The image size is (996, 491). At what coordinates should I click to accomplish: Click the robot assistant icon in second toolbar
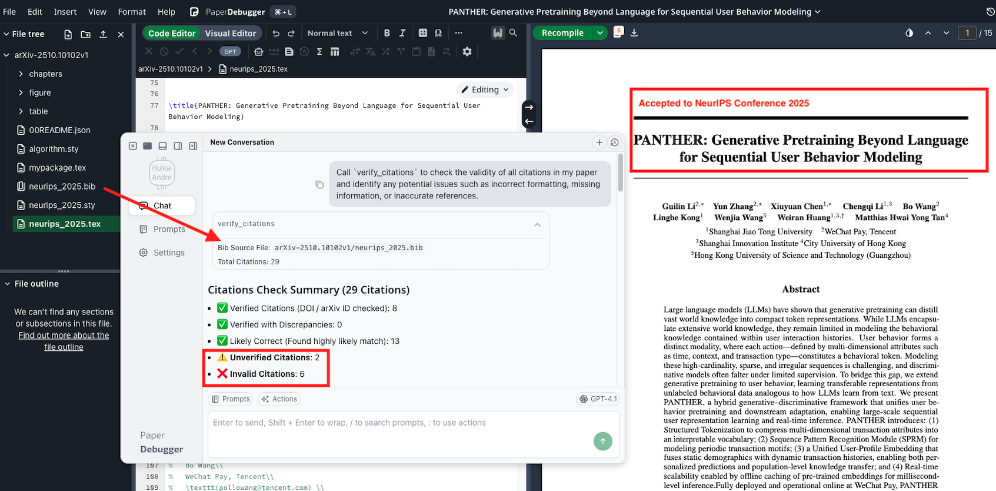point(258,52)
